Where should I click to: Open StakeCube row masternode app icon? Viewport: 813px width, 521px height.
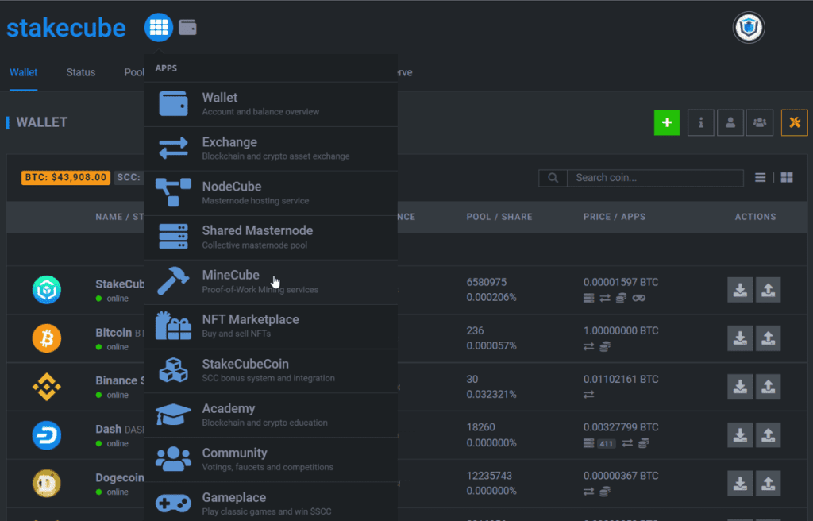(588, 298)
